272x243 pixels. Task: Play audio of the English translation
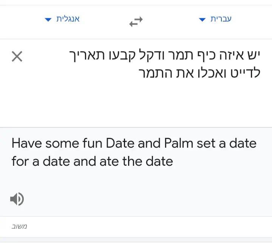tap(17, 199)
